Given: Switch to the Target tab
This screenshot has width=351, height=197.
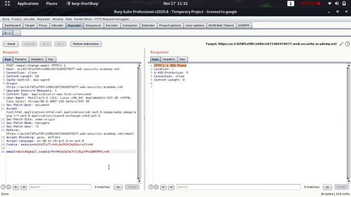Looking at the screenshot, I should [x=30, y=26].
